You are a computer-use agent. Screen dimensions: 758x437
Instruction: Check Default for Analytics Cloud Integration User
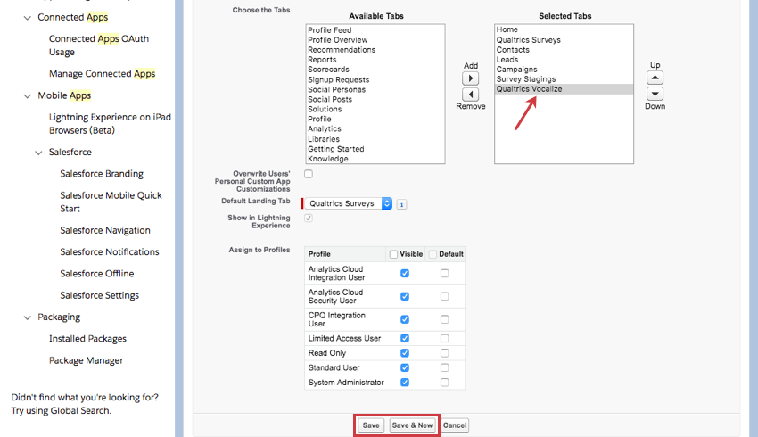coord(445,273)
